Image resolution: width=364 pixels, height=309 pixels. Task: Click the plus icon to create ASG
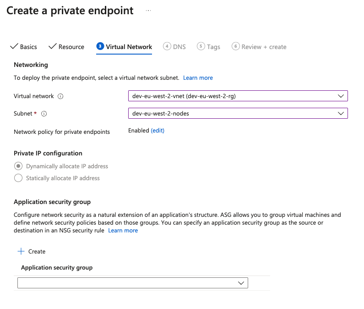(21, 251)
